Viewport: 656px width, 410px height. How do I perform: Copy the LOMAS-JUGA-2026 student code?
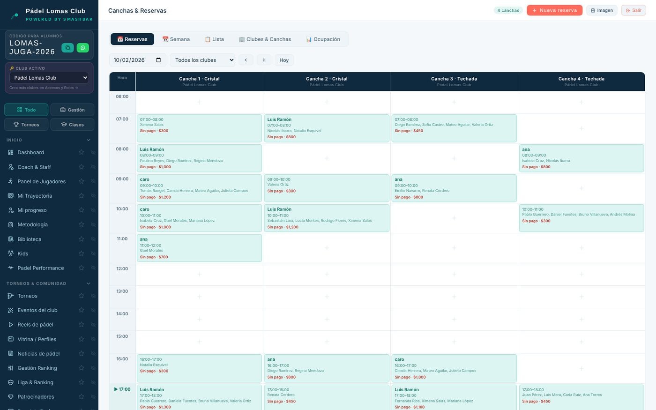[67, 48]
